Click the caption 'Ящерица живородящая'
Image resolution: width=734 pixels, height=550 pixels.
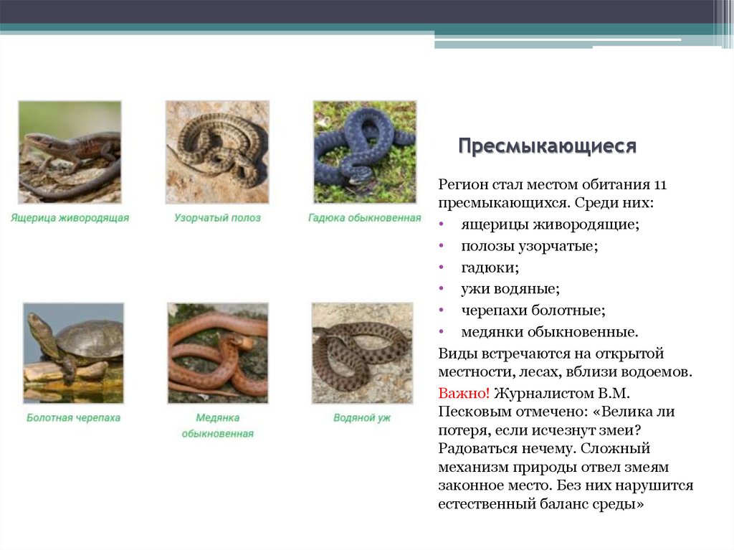pos(70,218)
